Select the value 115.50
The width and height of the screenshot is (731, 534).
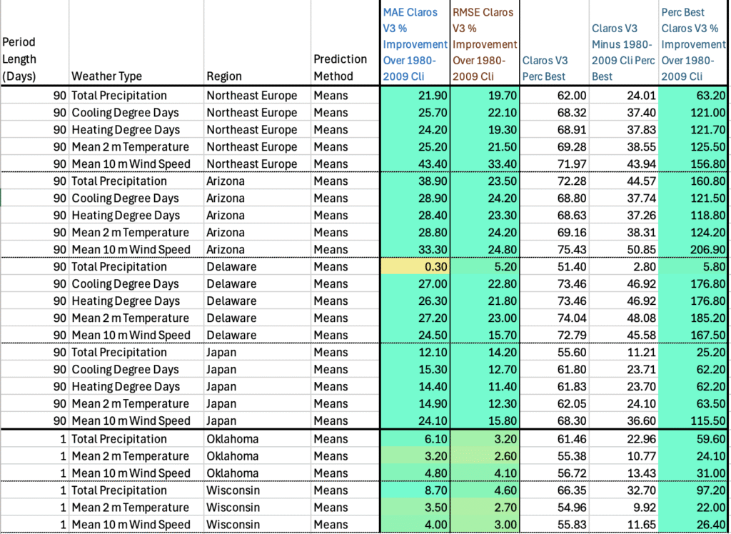tap(692, 420)
